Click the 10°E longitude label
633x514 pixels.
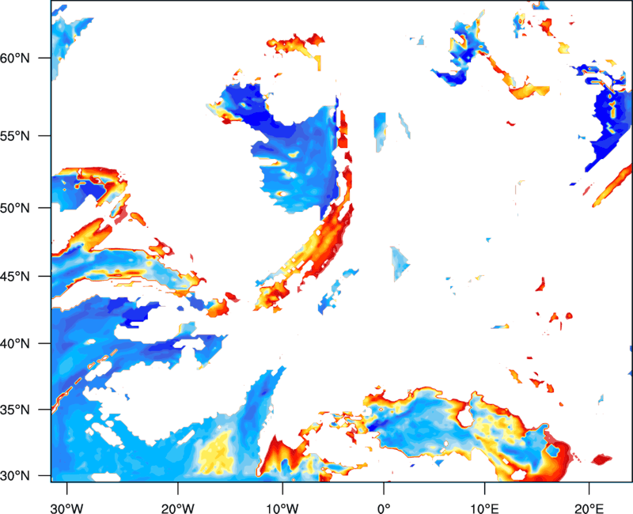(484, 508)
